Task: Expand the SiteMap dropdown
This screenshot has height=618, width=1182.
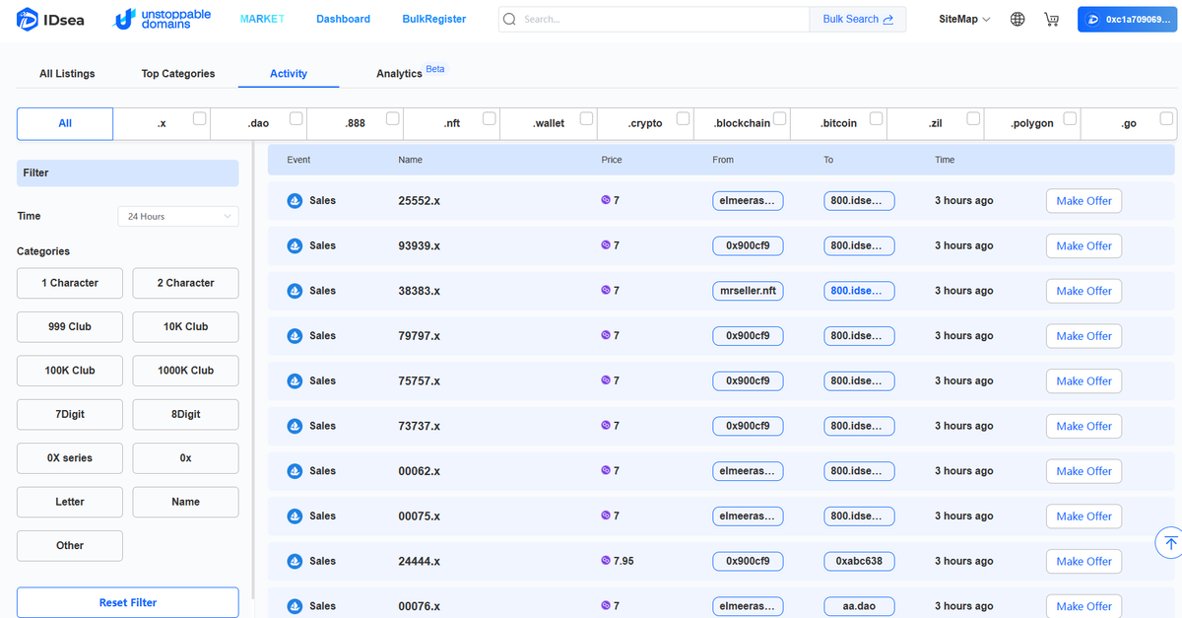Action: (x=965, y=19)
